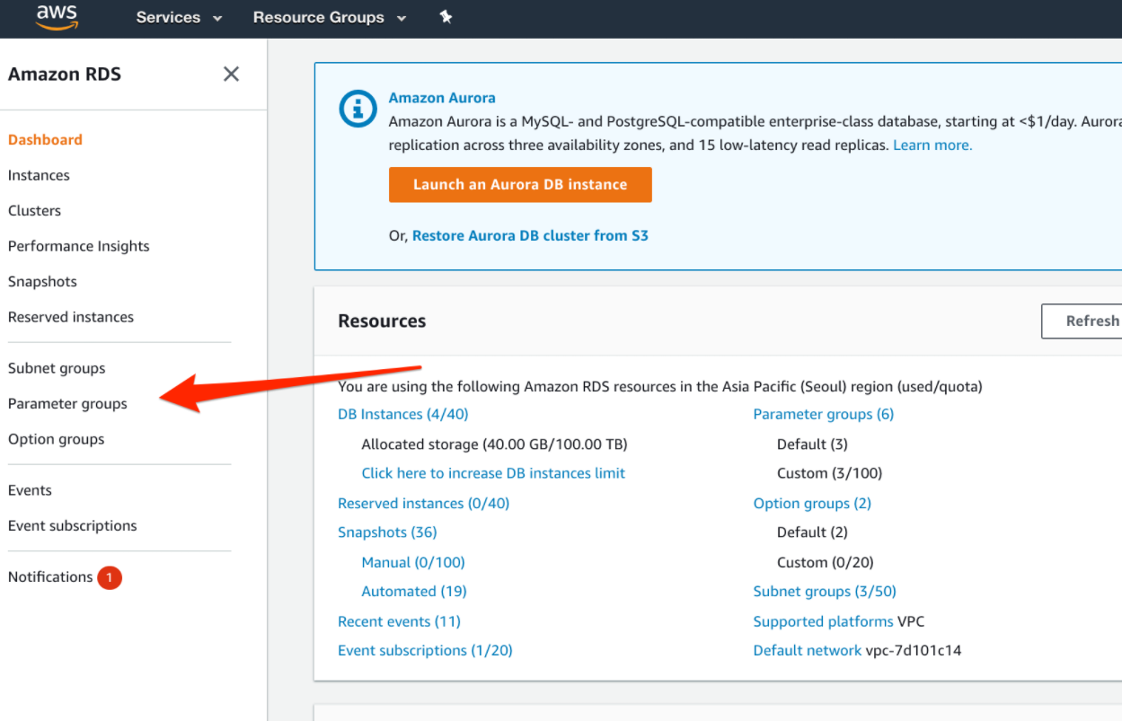1122x721 pixels.
Task: Open DB Instances (4/40) link
Action: pos(403,414)
